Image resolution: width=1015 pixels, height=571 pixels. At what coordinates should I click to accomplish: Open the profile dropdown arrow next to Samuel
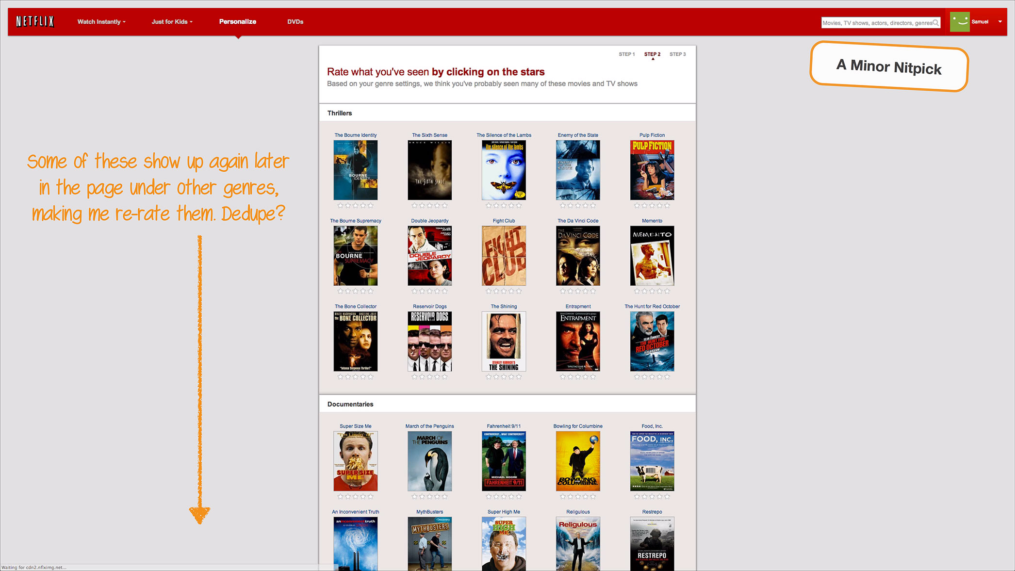(x=1000, y=22)
